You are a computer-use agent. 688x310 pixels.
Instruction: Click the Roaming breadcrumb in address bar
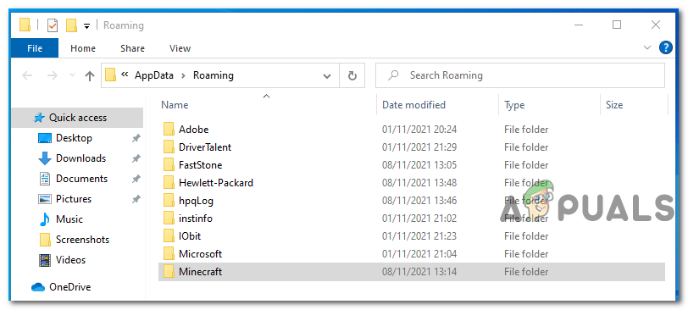pyautogui.click(x=214, y=75)
